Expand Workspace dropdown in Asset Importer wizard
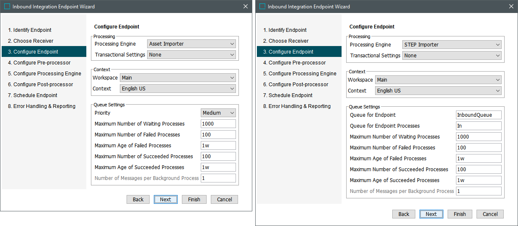Screen dimensions: 518x226 [178, 78]
